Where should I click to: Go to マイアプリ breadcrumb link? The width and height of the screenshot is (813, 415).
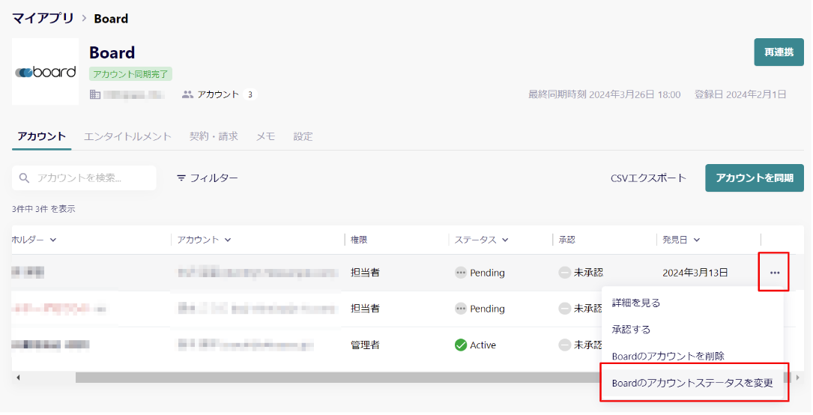[x=43, y=19]
